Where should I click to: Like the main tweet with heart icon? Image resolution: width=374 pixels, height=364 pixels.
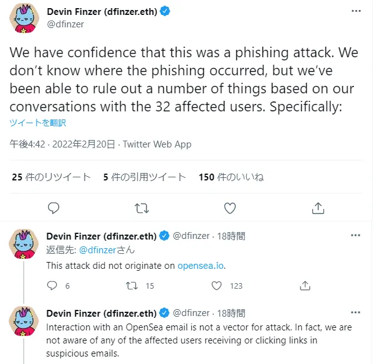pyautogui.click(x=230, y=208)
